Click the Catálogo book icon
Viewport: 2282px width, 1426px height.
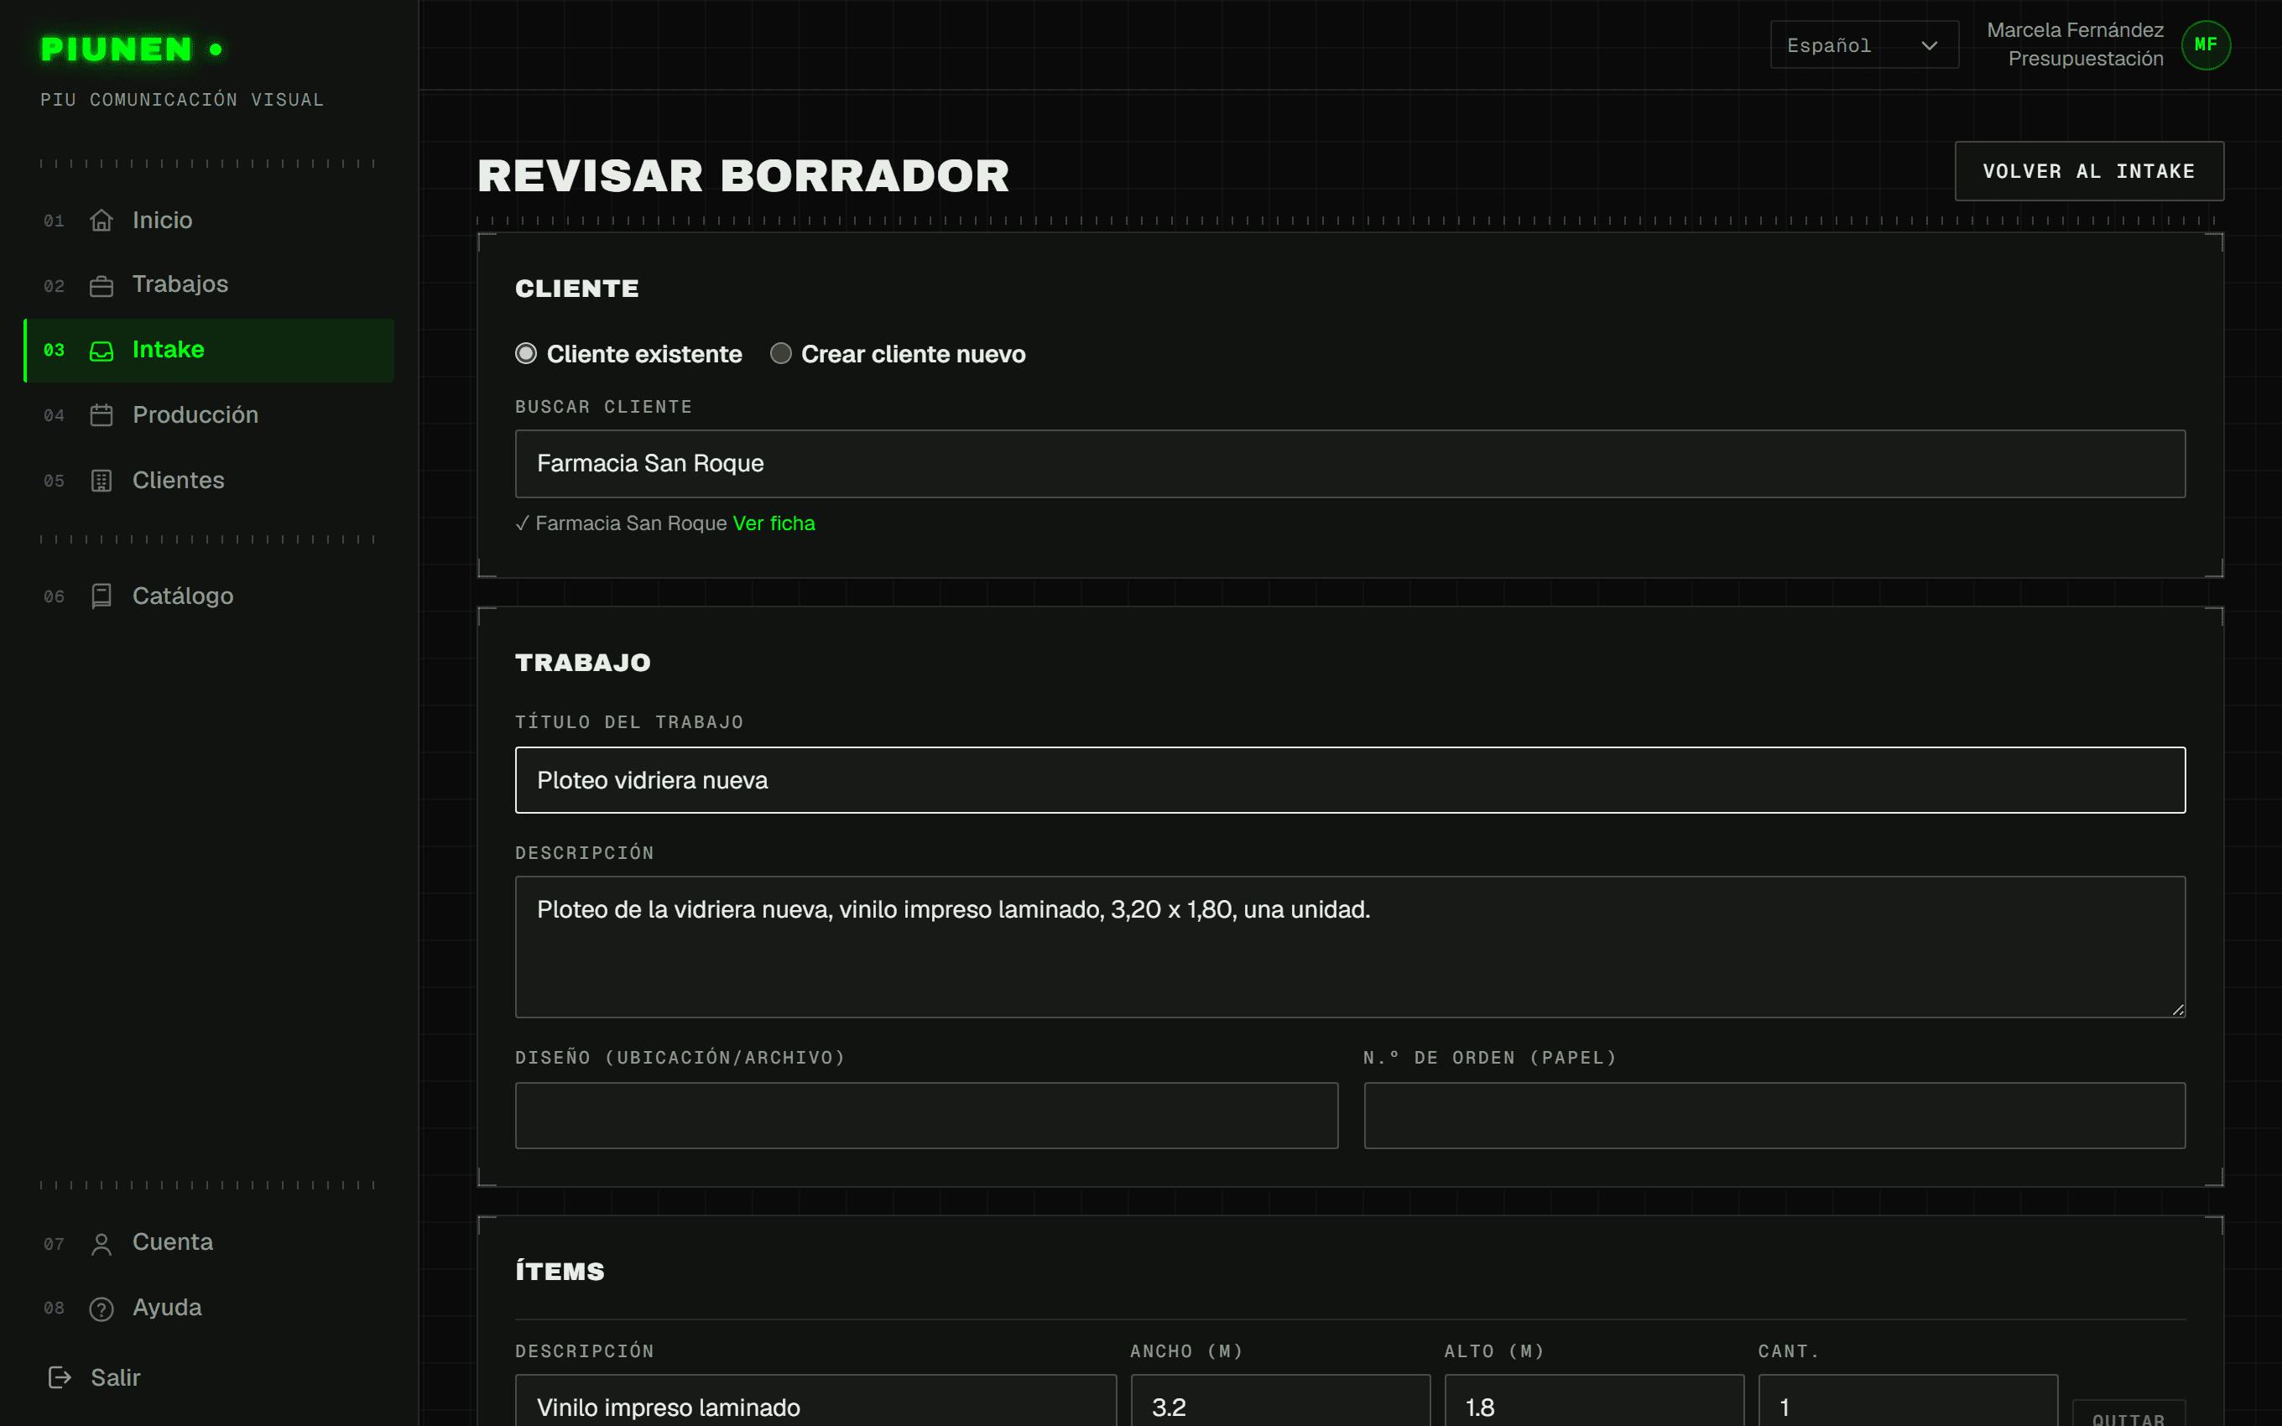click(x=101, y=596)
